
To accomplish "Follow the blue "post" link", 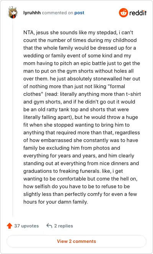I will (79, 13).
